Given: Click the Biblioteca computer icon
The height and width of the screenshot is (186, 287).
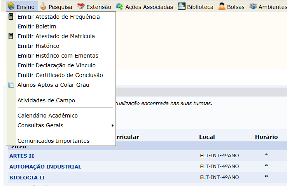Looking at the screenshot, I should click(181, 7).
